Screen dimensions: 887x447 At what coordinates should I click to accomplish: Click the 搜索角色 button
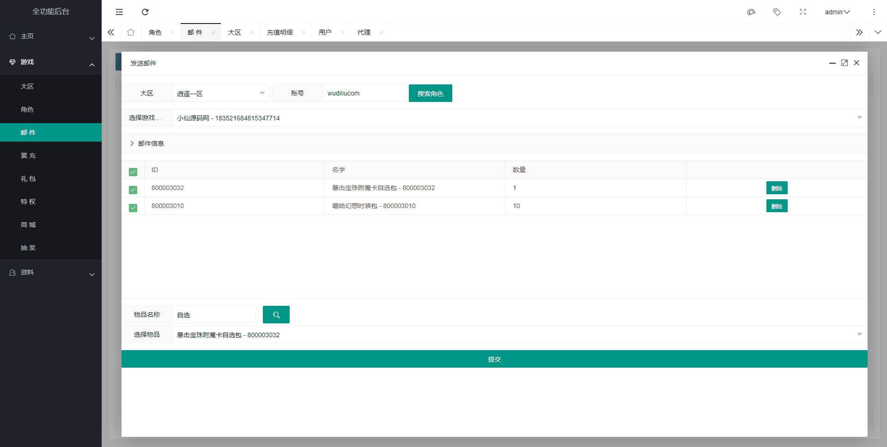(x=431, y=93)
